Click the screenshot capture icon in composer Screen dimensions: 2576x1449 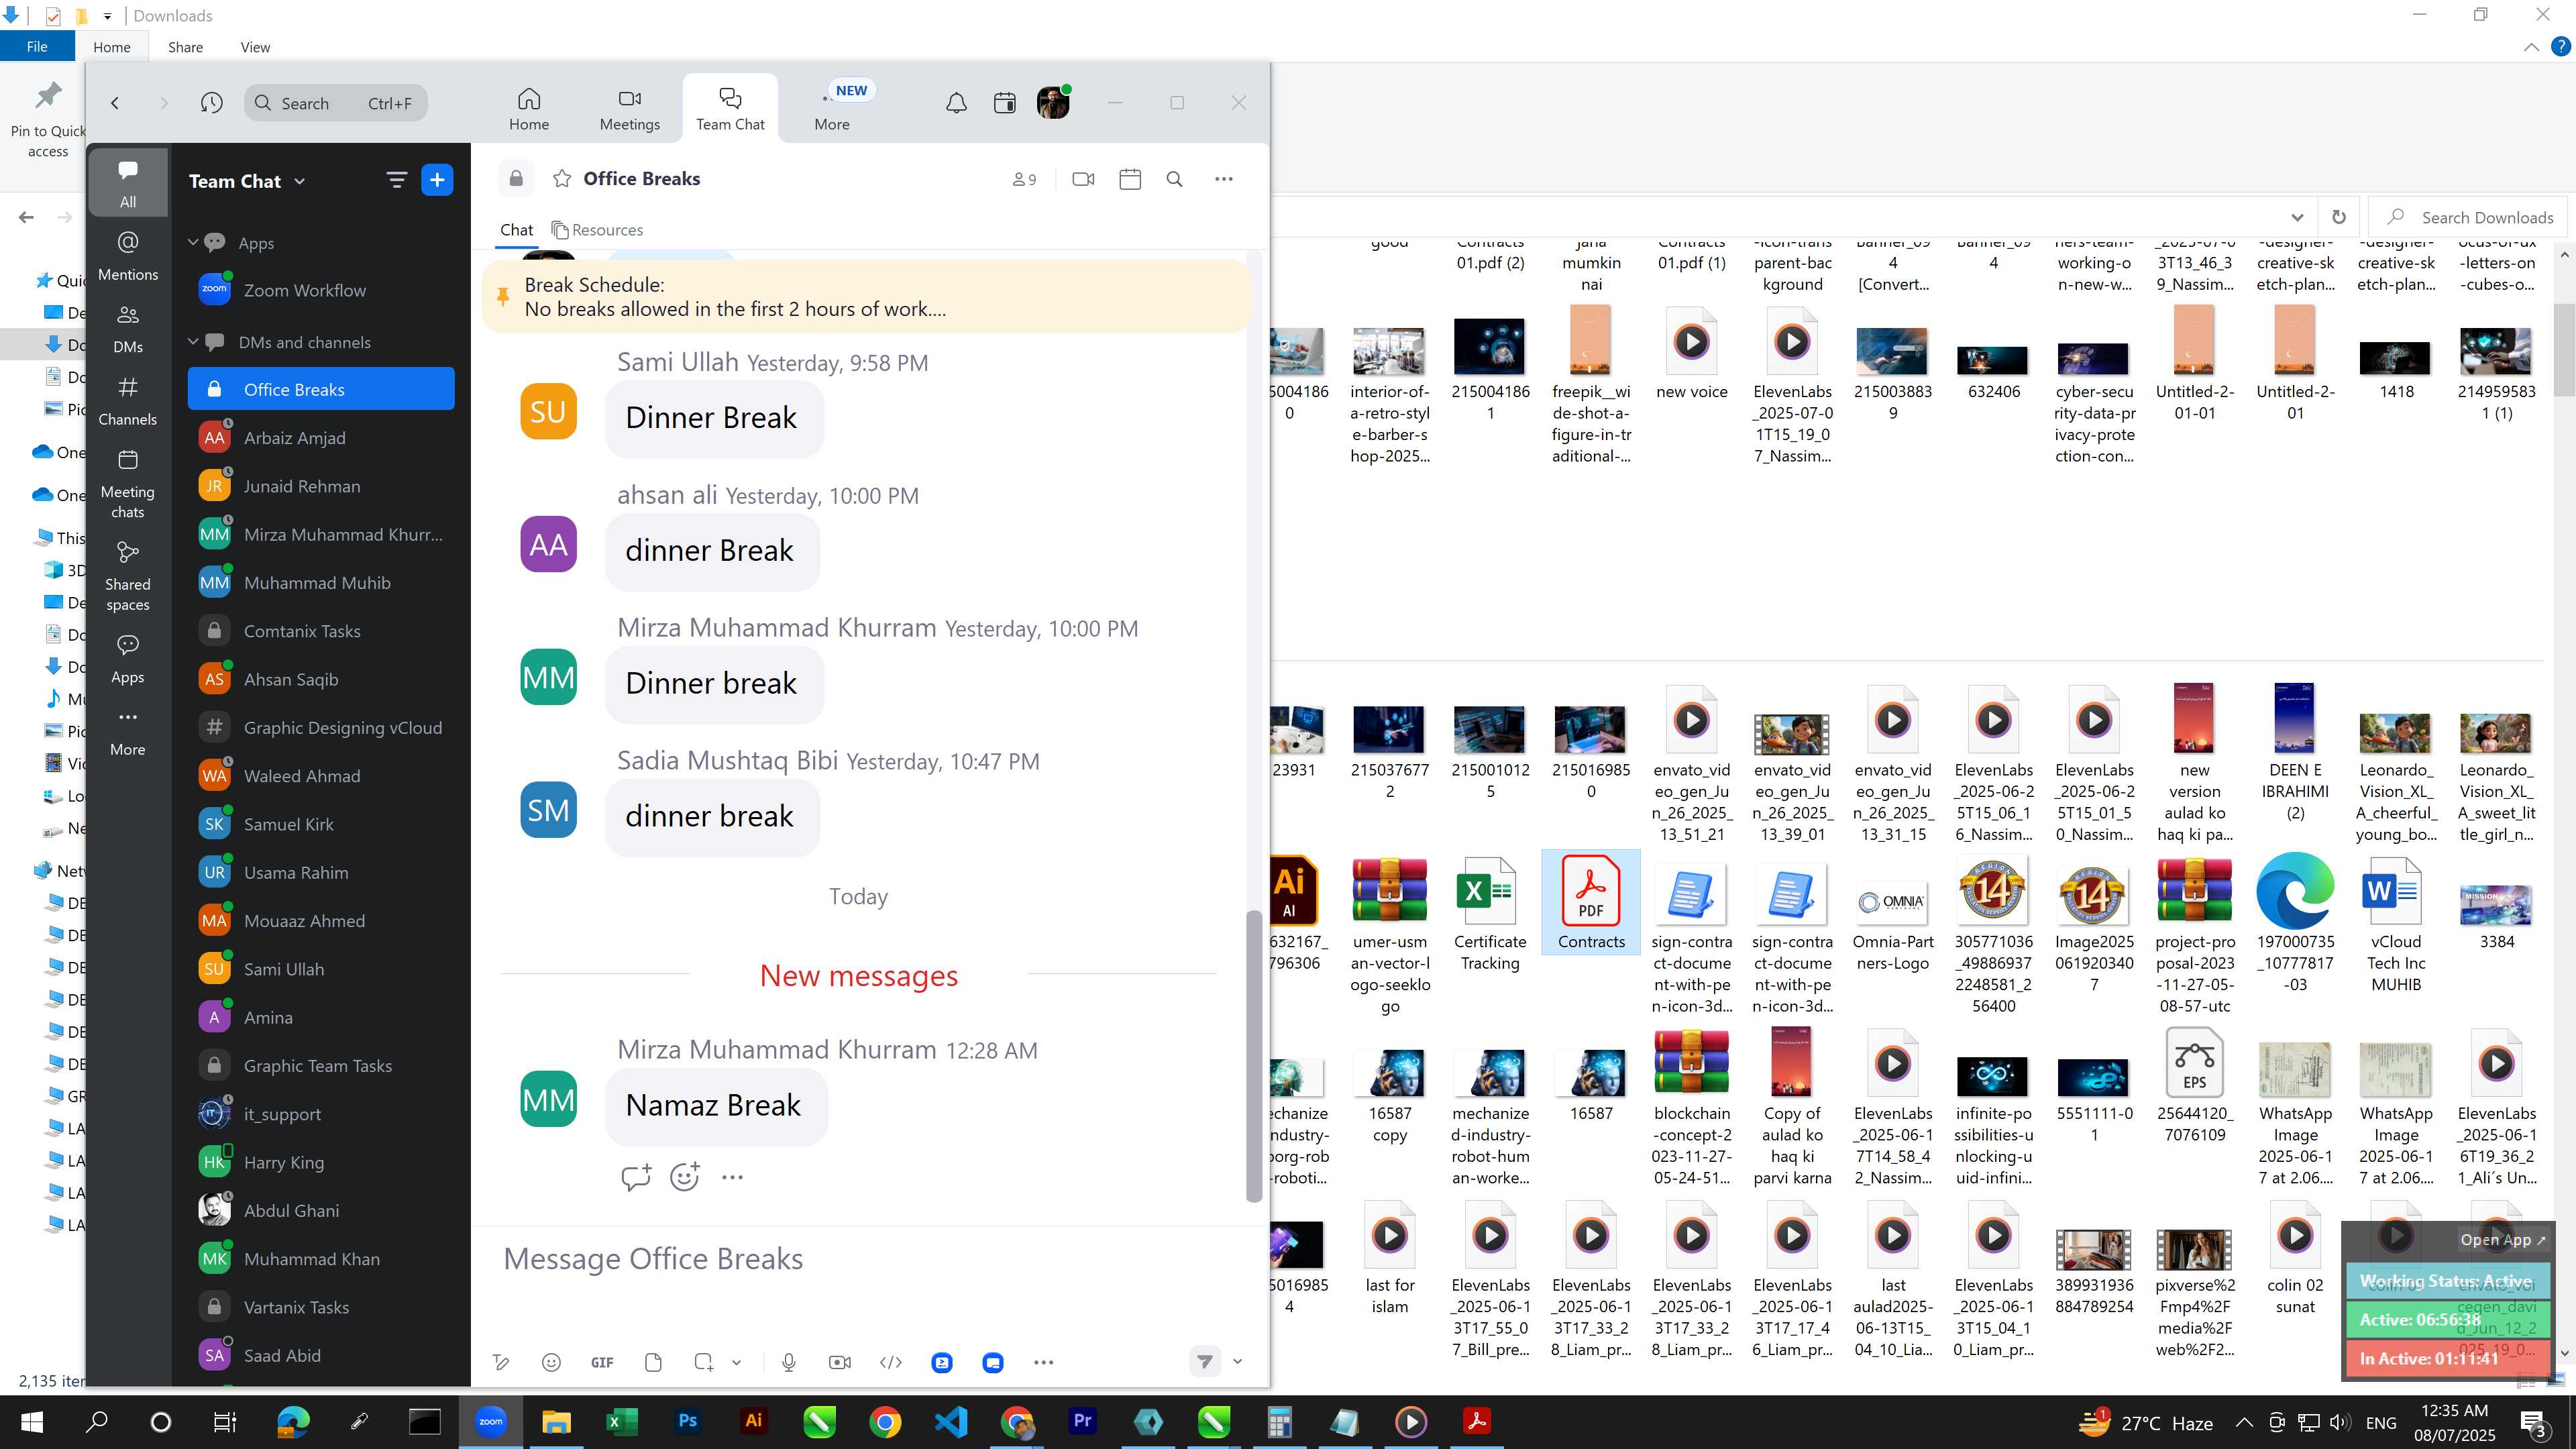[704, 1362]
